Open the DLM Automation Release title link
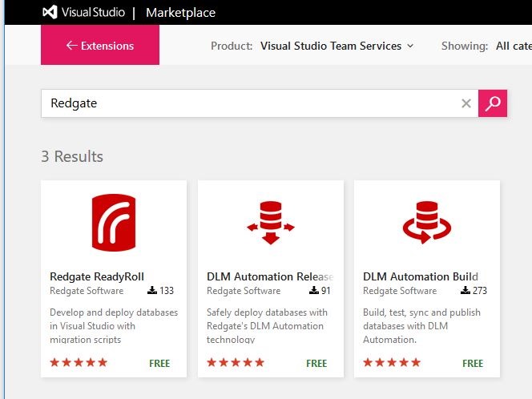The height and width of the screenshot is (399, 532). [x=269, y=276]
